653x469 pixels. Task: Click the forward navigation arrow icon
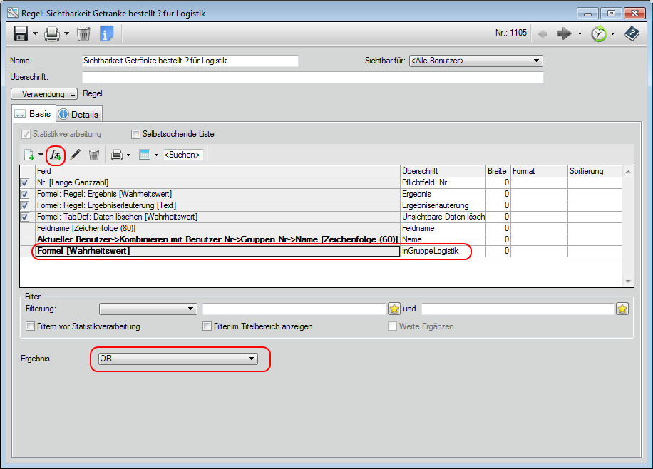point(565,33)
